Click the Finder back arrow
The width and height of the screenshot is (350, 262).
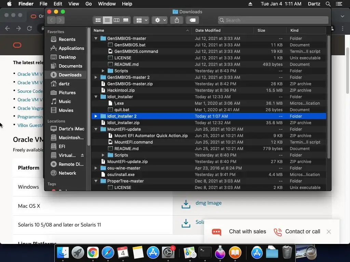[x=52, y=20]
